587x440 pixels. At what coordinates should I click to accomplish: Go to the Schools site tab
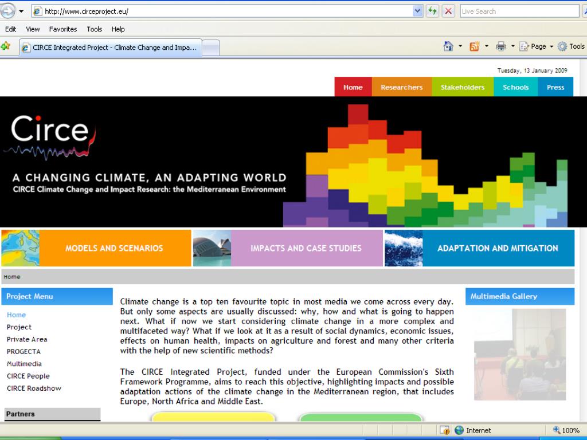(515, 87)
